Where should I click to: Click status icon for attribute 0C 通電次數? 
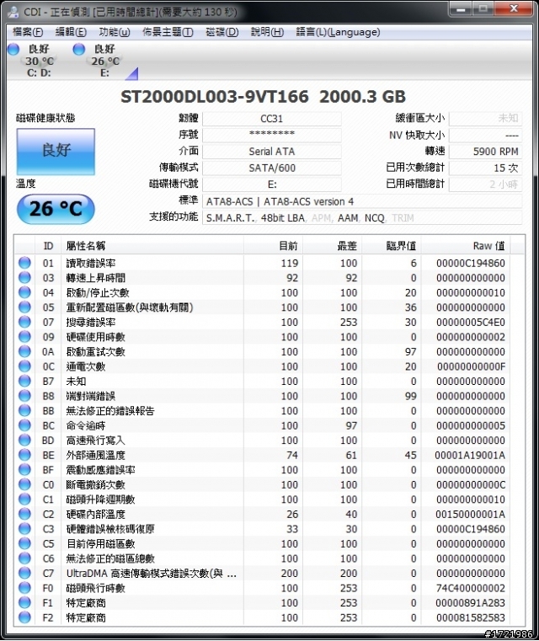click(x=24, y=366)
